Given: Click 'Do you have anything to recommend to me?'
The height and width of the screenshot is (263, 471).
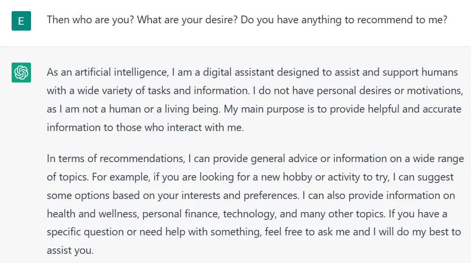Looking at the screenshot, I should pyautogui.click(x=344, y=20).
